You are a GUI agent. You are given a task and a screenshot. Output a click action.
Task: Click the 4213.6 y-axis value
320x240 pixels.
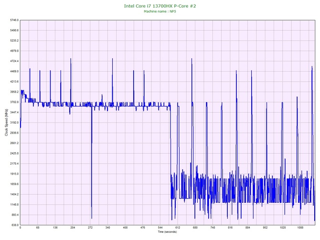point(14,82)
